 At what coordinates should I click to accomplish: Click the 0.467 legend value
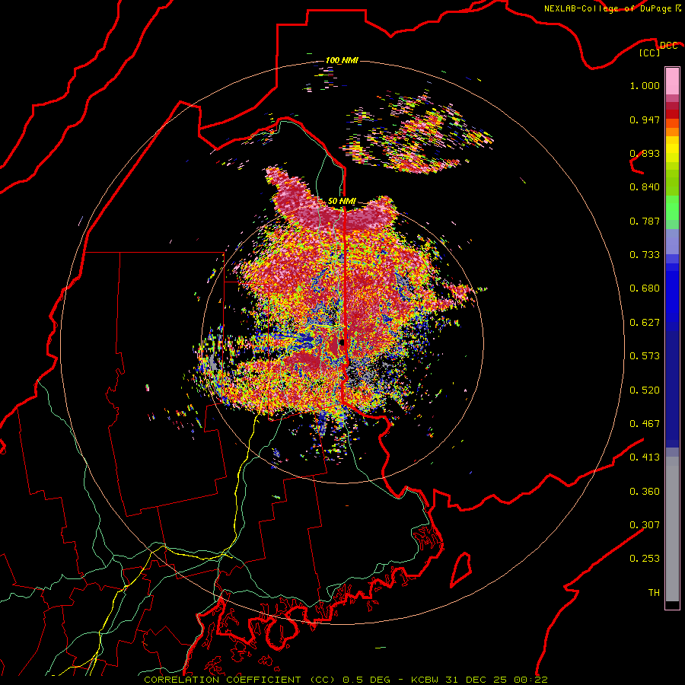pyautogui.click(x=645, y=424)
